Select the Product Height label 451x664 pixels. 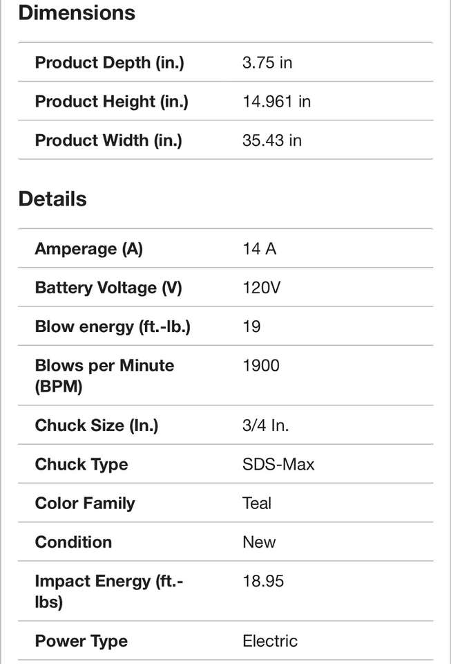click(x=111, y=102)
